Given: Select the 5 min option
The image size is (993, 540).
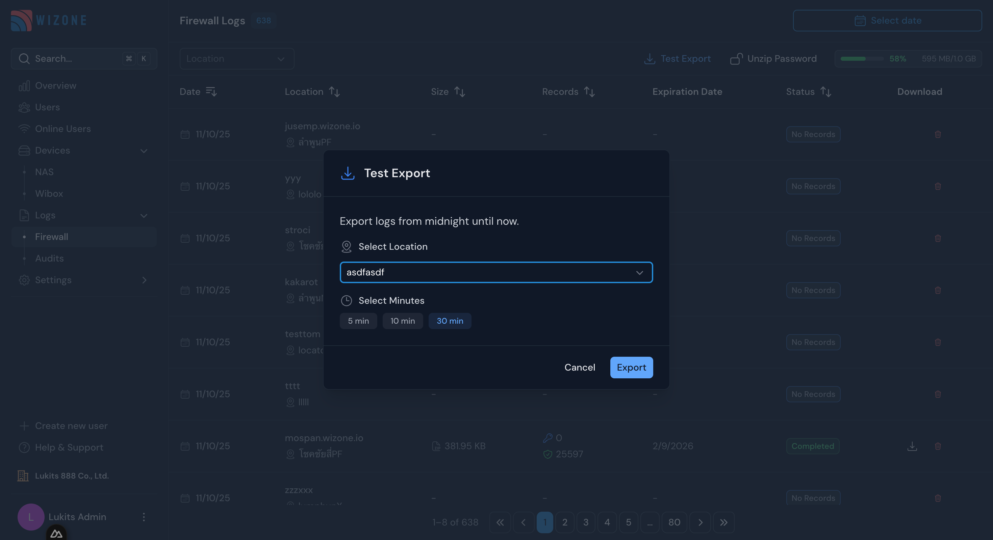Looking at the screenshot, I should tap(358, 321).
